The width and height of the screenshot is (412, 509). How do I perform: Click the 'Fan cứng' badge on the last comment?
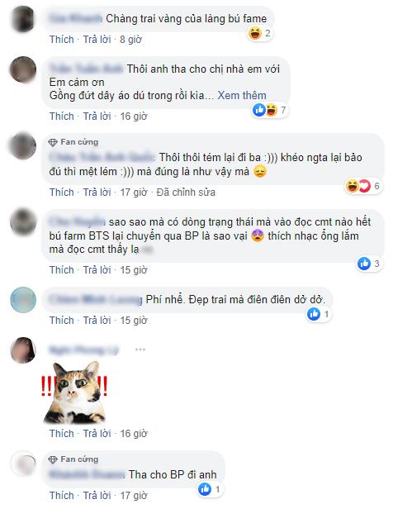[x=73, y=459]
